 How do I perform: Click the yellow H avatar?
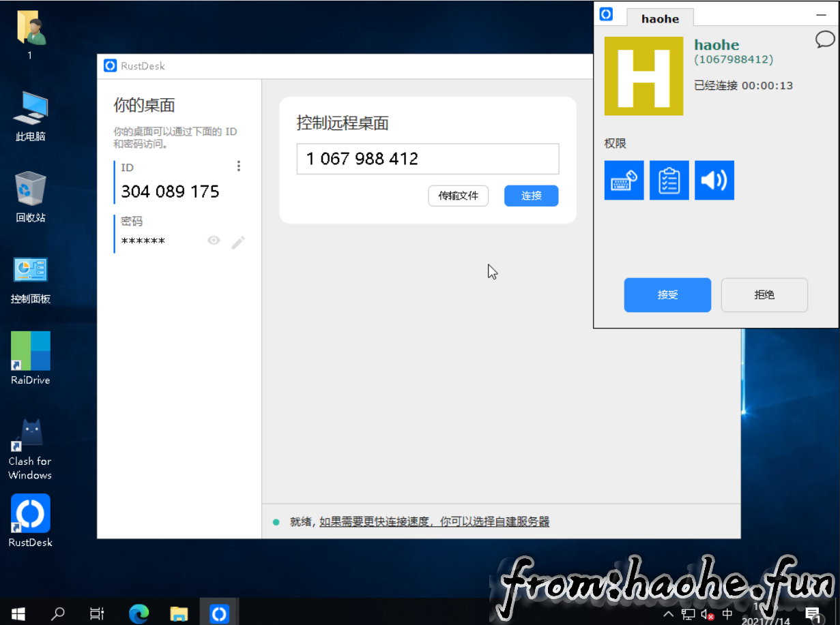pyautogui.click(x=644, y=76)
